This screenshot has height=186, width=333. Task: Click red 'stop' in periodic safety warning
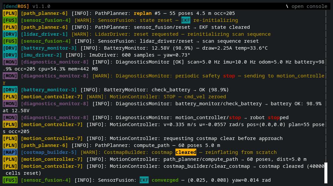point(229,76)
